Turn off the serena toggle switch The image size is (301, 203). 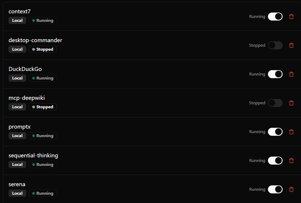275,189
